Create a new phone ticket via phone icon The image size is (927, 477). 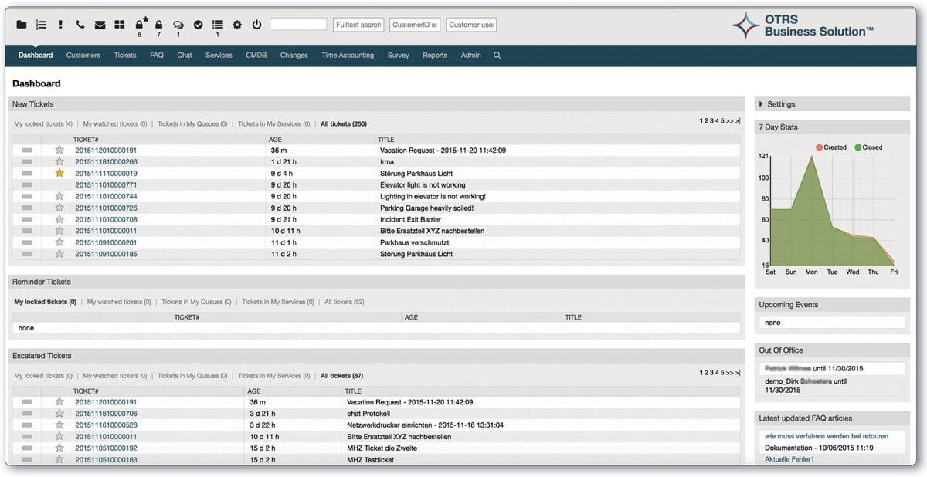pyautogui.click(x=80, y=25)
